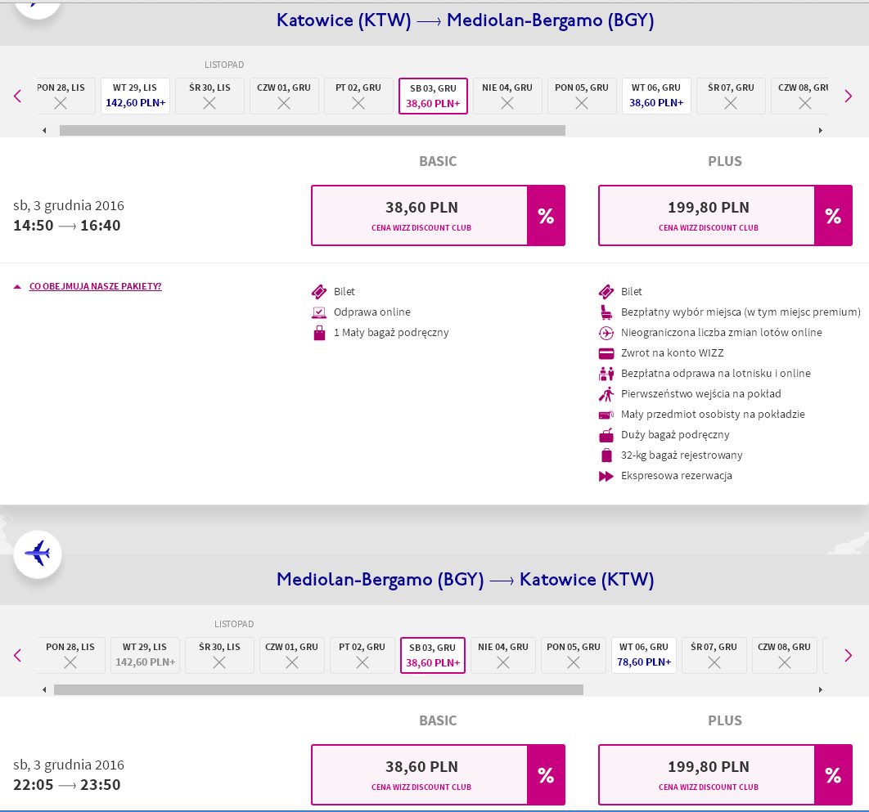Image resolution: width=869 pixels, height=812 pixels.
Task: Click the seat selection icon in PLUS package
Action: (606, 312)
